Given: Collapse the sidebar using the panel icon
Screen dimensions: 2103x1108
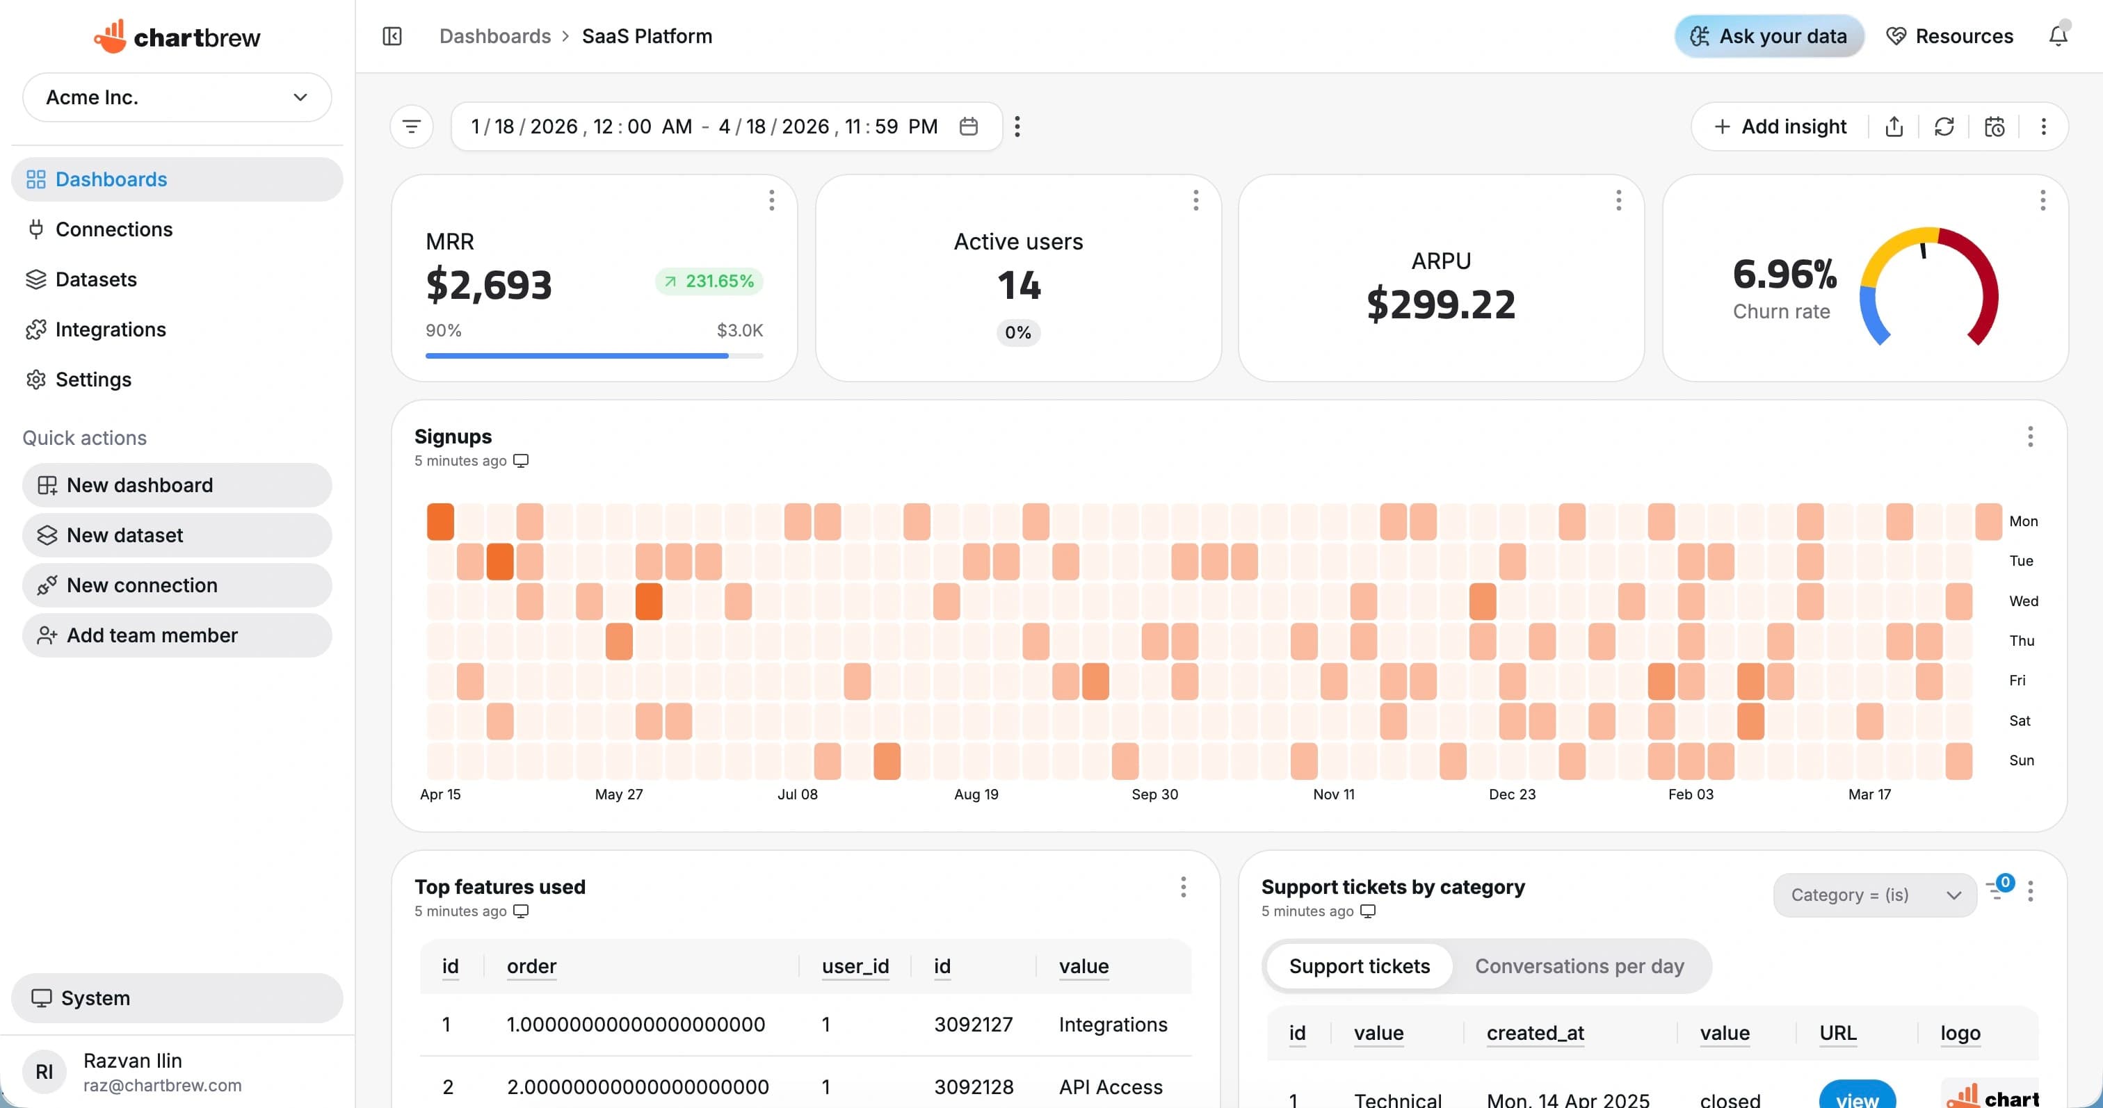Looking at the screenshot, I should tap(392, 36).
